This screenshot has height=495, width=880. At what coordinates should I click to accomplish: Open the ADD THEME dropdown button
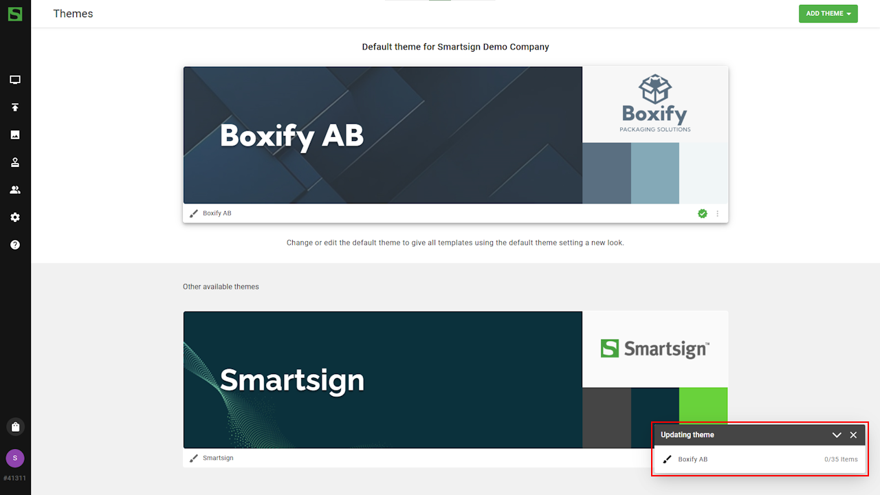pyautogui.click(x=828, y=14)
